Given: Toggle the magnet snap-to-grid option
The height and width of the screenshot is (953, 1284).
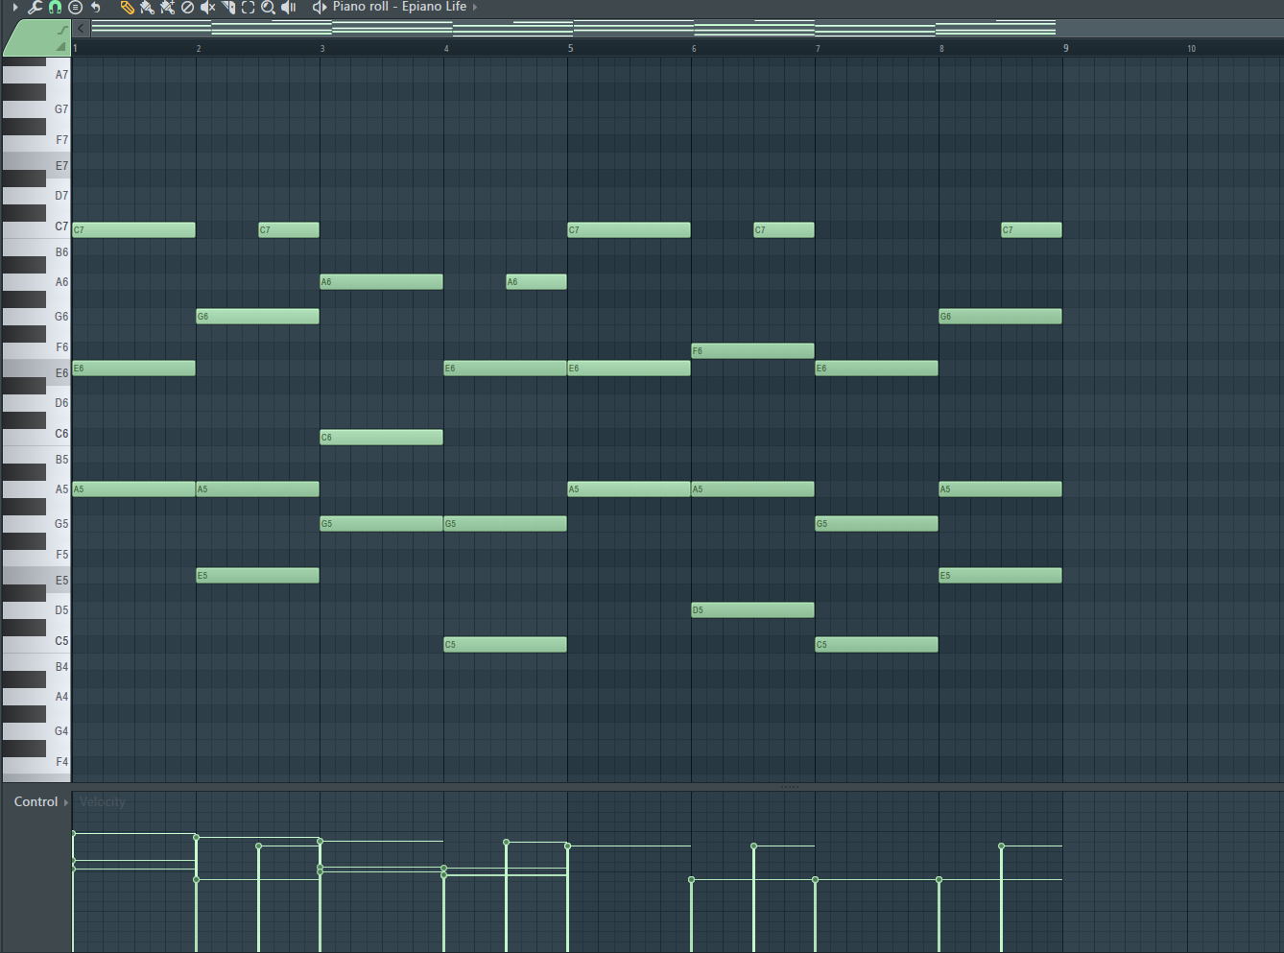Looking at the screenshot, I should (55, 7).
